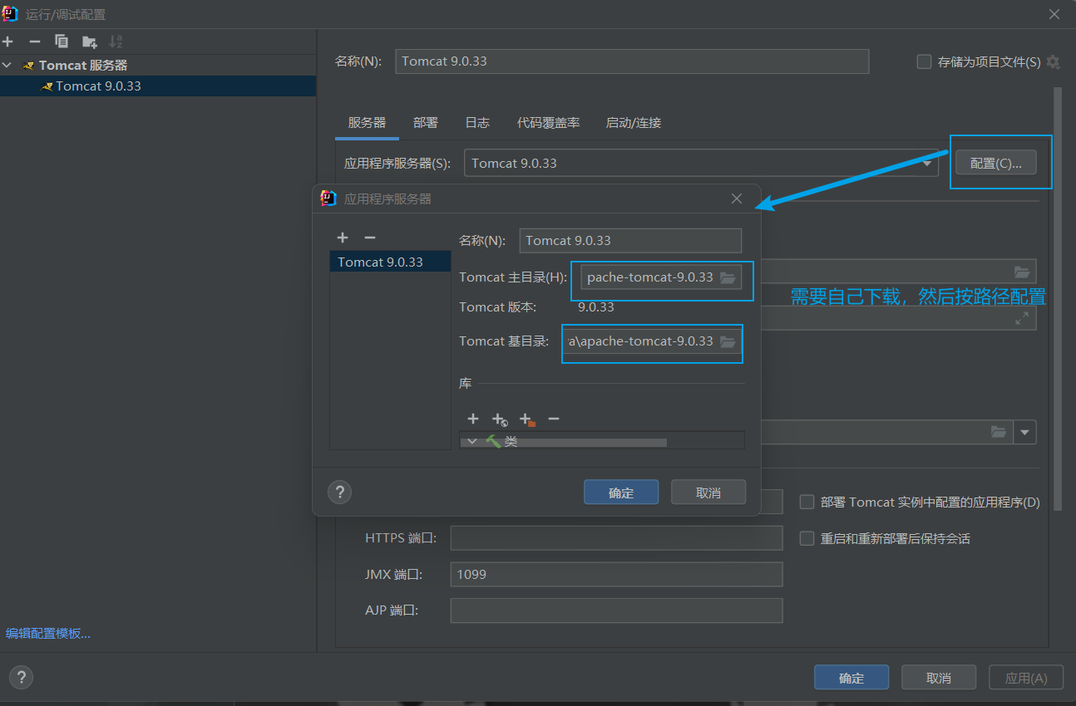Open the JRE dropdown arrow
Screen dimensions: 1076x706
tap(1025, 432)
